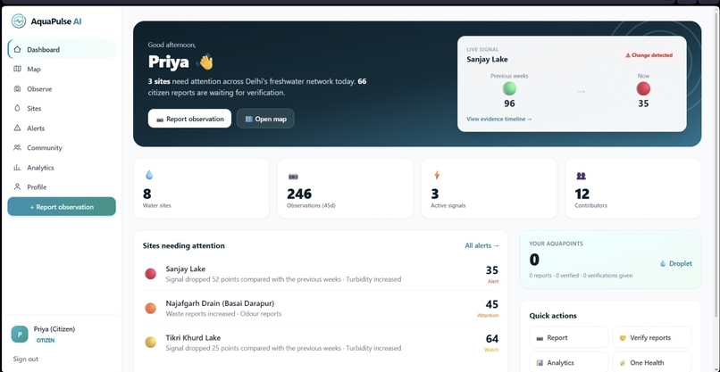Click the water drop icon on Water sites card
Screen dimensions: 720x372
click(149, 175)
